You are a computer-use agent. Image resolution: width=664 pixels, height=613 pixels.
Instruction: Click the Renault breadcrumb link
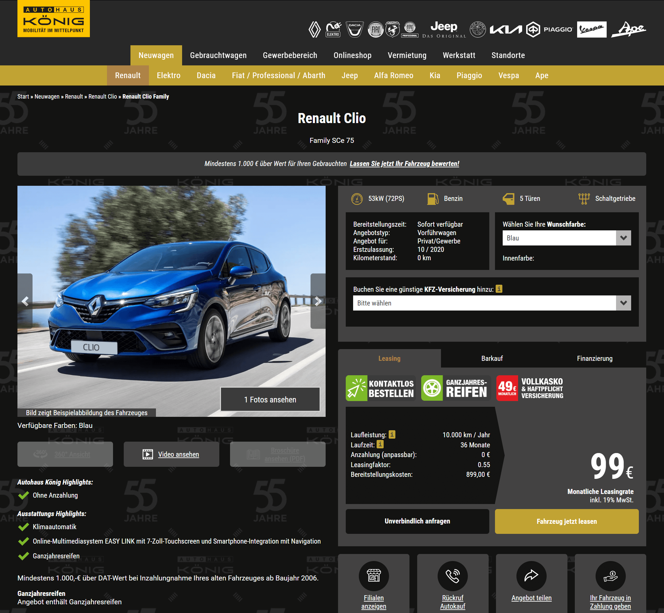coord(74,97)
